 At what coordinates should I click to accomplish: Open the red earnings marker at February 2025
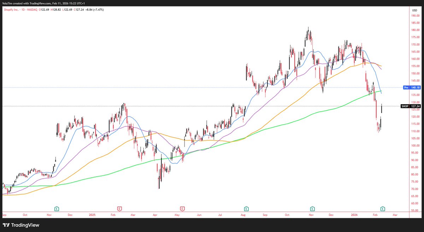pos(119,209)
